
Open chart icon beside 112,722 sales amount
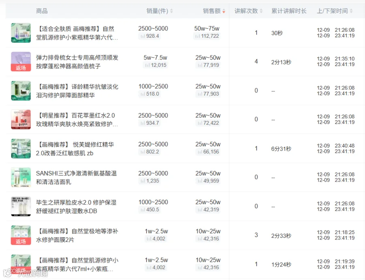coord(198,36)
